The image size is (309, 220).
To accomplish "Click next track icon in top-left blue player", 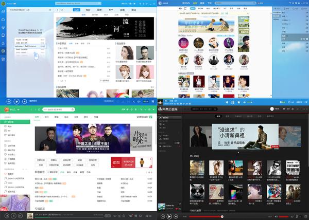I will (24, 102).
